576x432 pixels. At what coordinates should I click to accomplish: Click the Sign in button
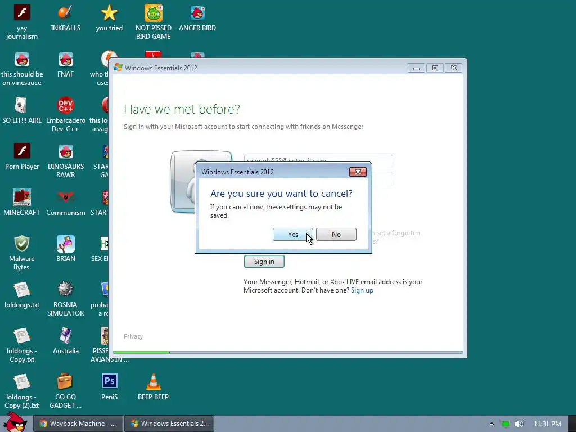pos(264,261)
